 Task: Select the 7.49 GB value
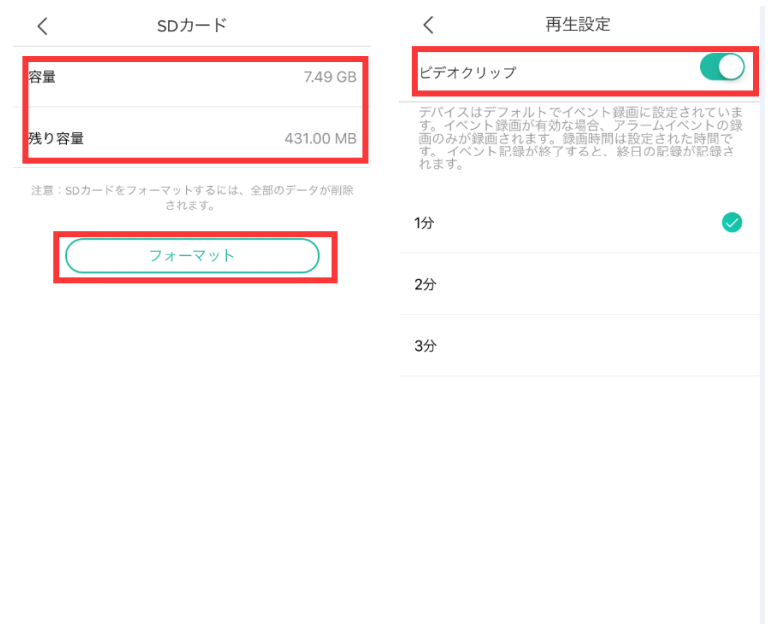tap(330, 77)
